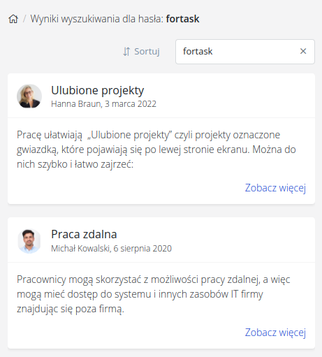322x357 pixels.
Task: Open the Praca zdalna article title
Action: pos(84,234)
